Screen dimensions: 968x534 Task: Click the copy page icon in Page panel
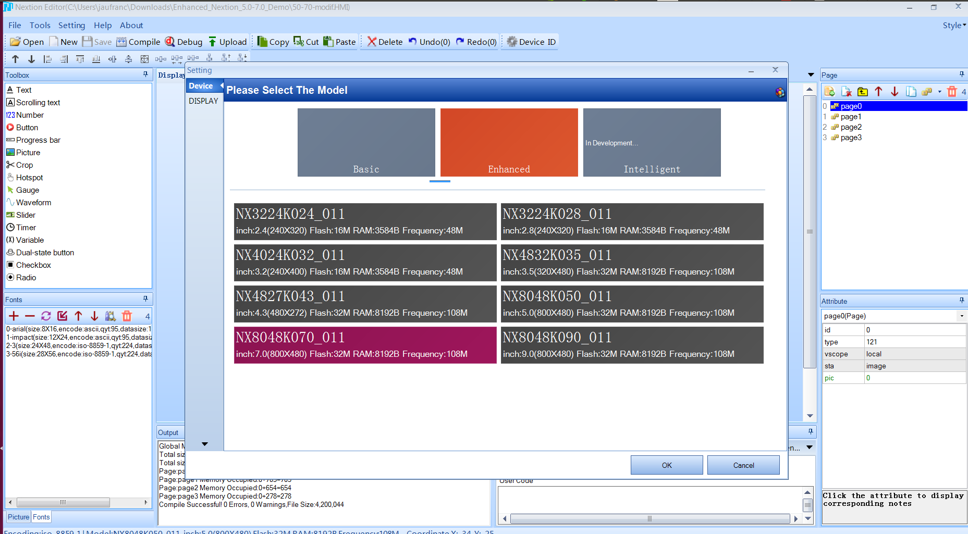911,92
